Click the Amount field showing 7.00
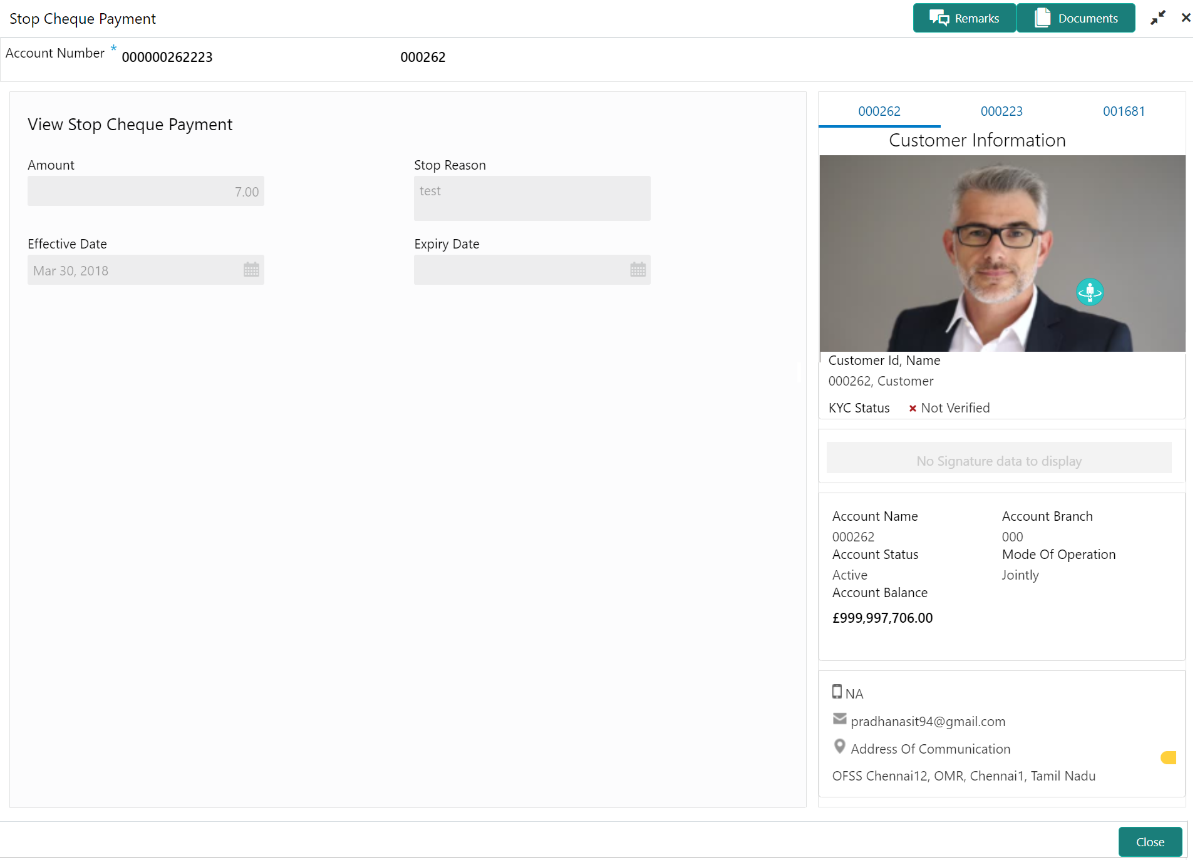The width and height of the screenshot is (1195, 860). [x=146, y=192]
